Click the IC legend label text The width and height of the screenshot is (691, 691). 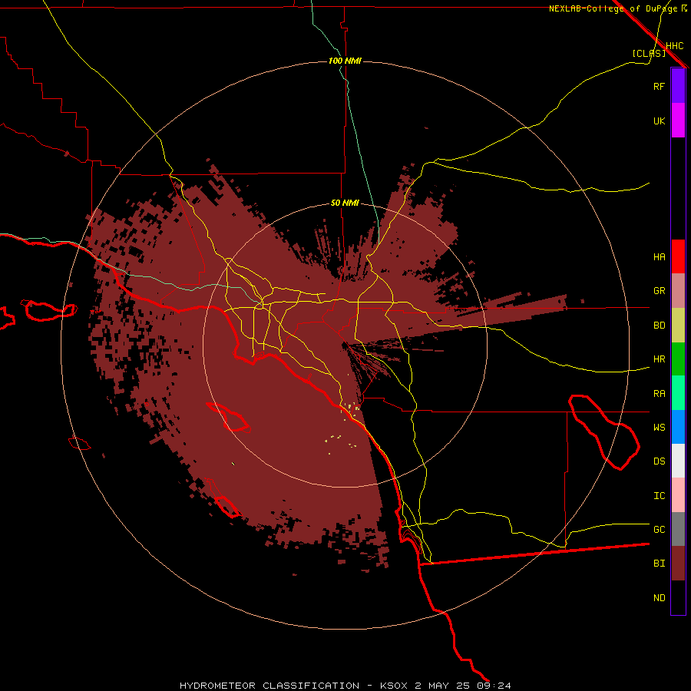659,496
